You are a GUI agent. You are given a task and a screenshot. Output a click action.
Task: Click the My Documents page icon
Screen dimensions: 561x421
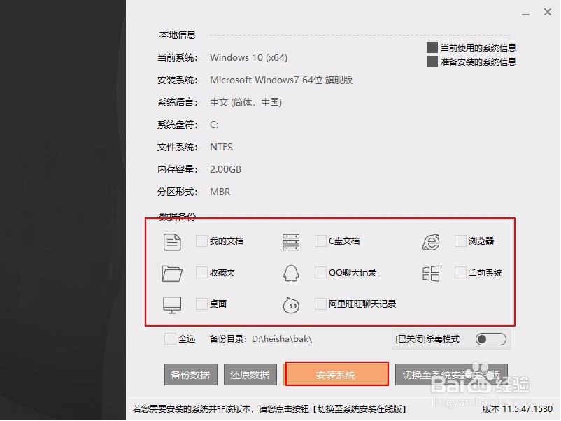172,242
